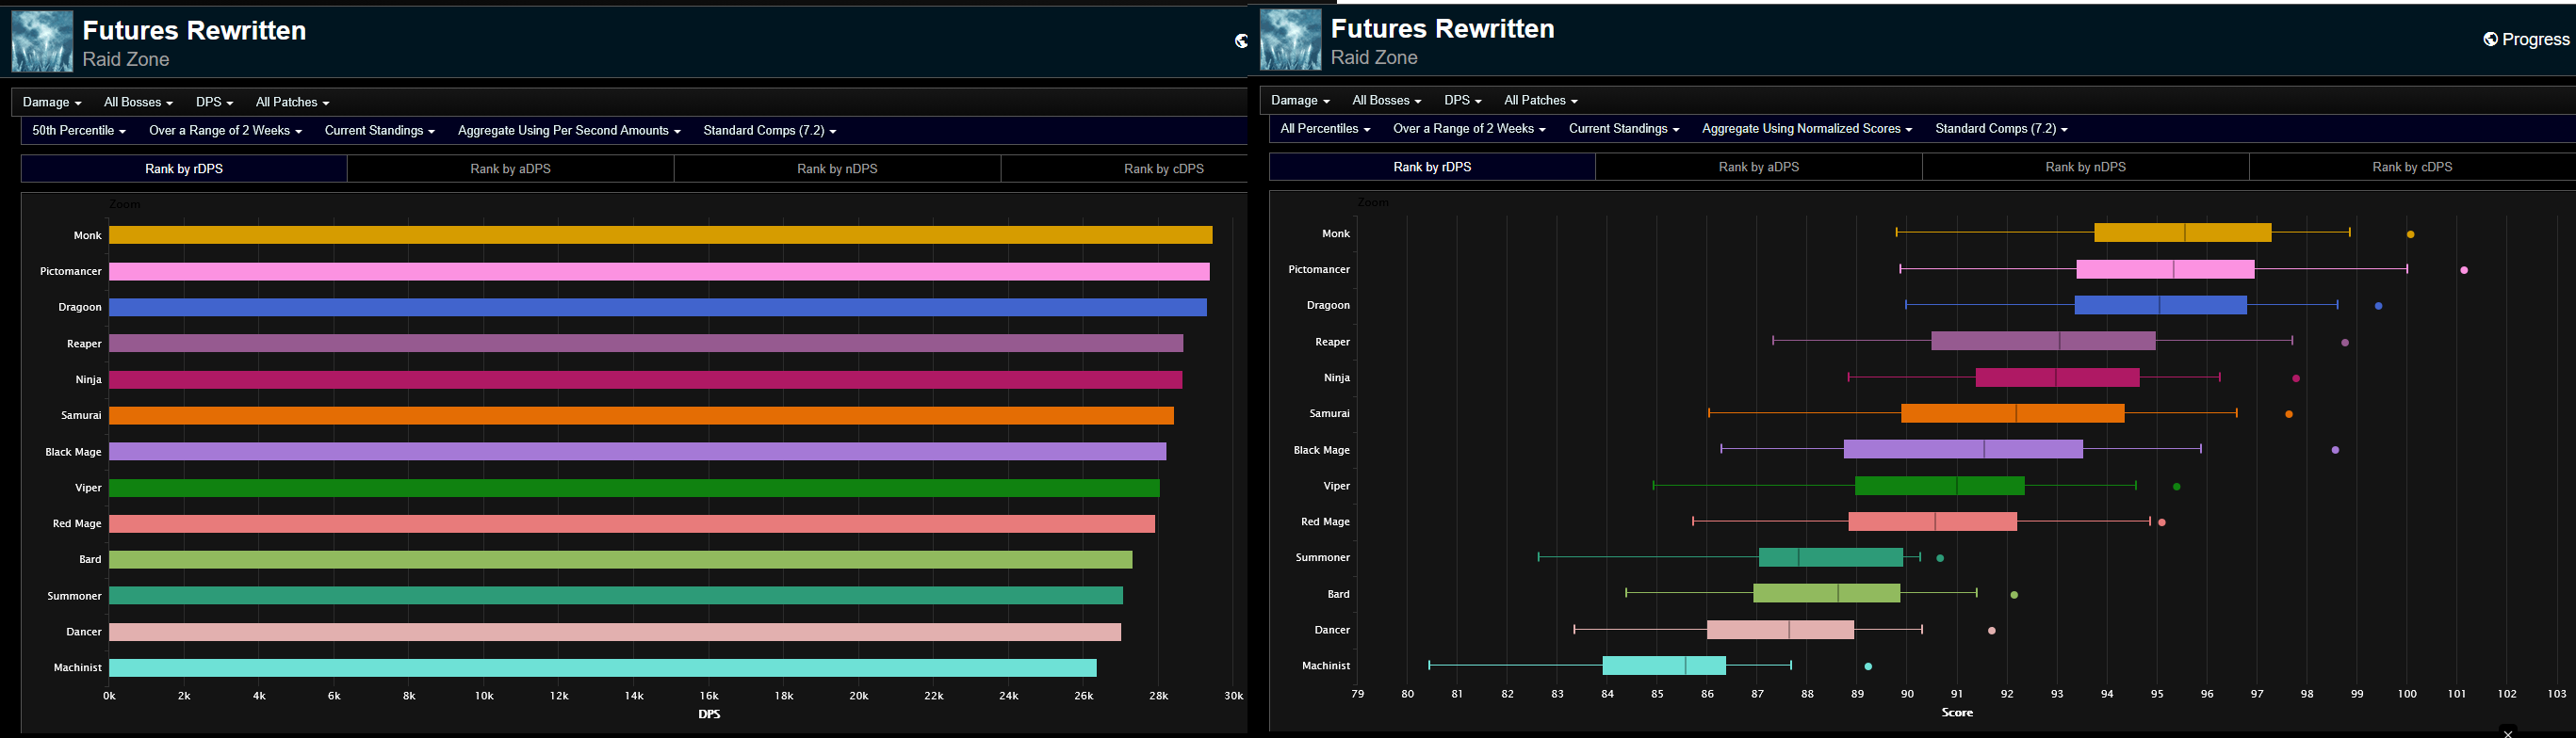The width and height of the screenshot is (2576, 738).
Task: Open the DPS dropdown in the box plot panel
Action: 1463,100
